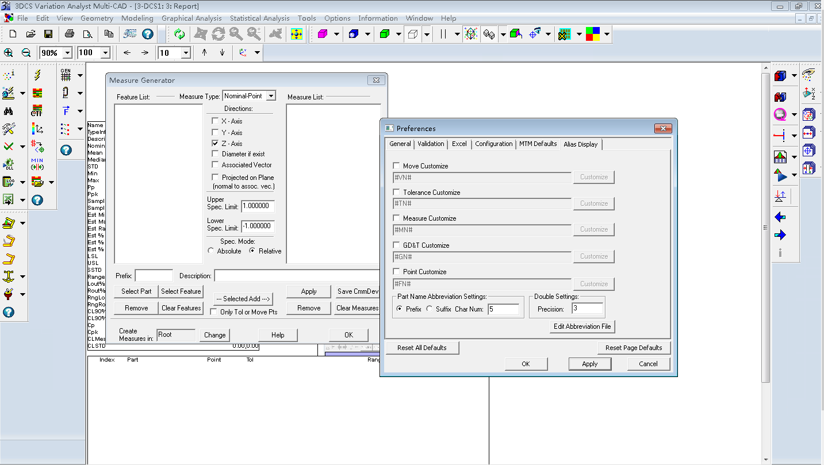Expand the pink camera dropdown arrow
The height and width of the screenshot is (465, 824).
(x=794, y=115)
